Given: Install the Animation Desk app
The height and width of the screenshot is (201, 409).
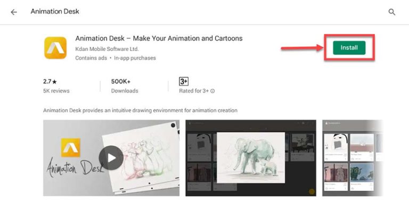Looking at the screenshot, I should [x=349, y=48].
